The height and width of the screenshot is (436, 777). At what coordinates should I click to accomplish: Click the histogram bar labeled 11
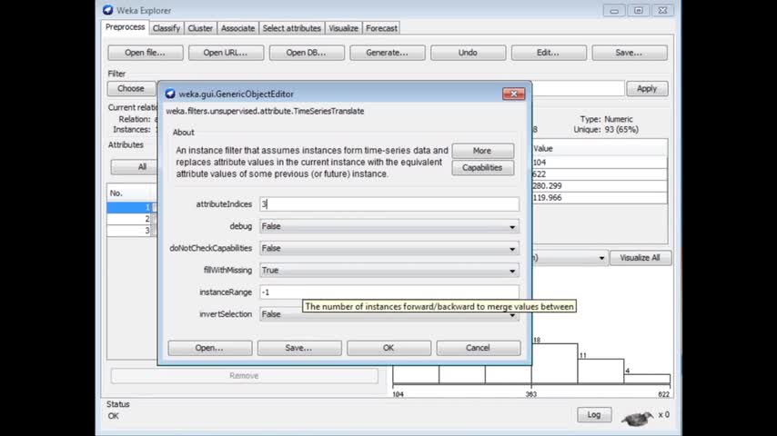pyautogui.click(x=600, y=372)
